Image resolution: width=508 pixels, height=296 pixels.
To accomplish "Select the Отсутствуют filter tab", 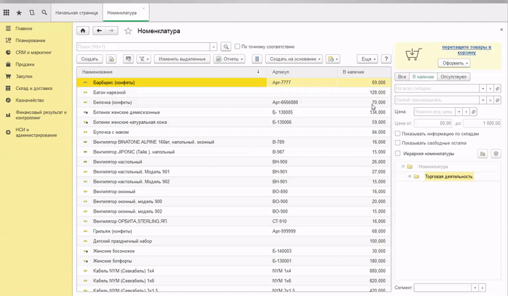I will (x=454, y=76).
